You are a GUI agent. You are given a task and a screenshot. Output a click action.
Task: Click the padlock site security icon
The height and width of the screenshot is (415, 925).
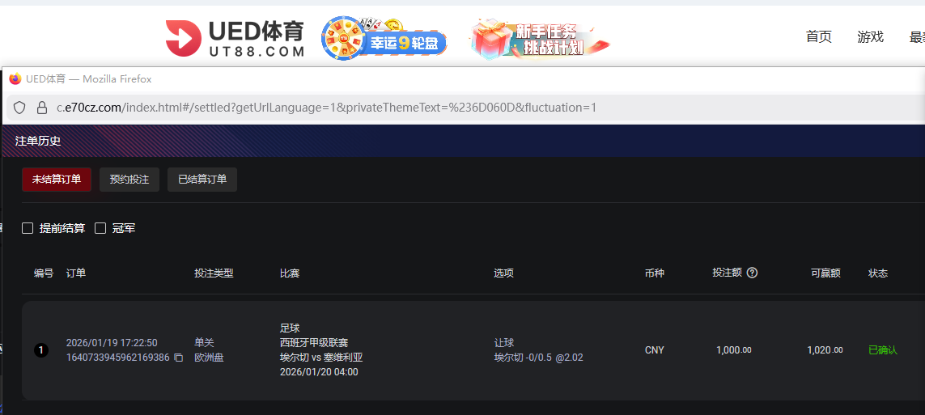pyautogui.click(x=42, y=108)
